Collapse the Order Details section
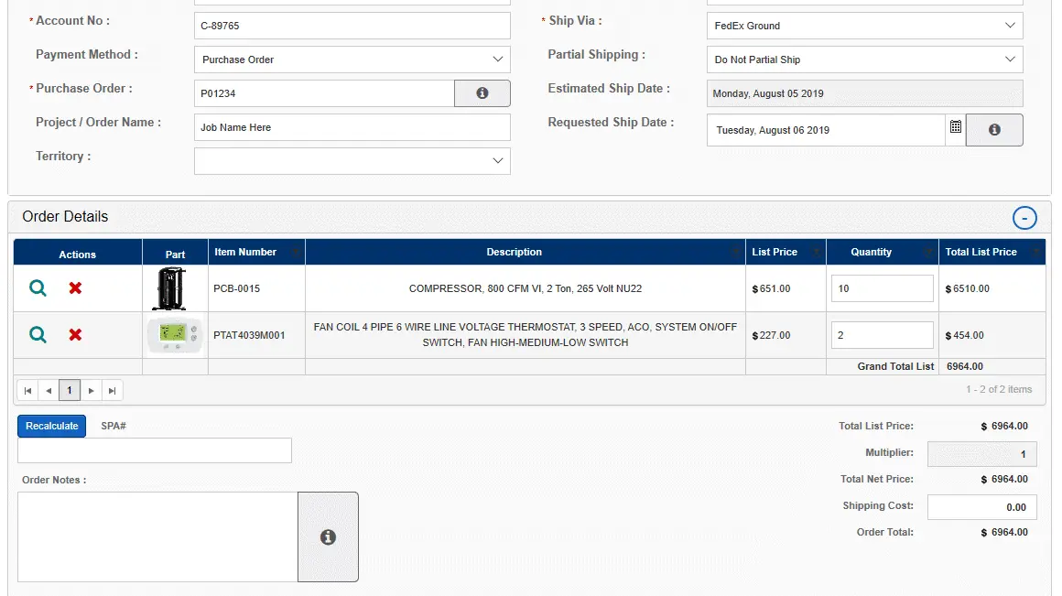Image resolution: width=1062 pixels, height=596 pixels. 1024,217
